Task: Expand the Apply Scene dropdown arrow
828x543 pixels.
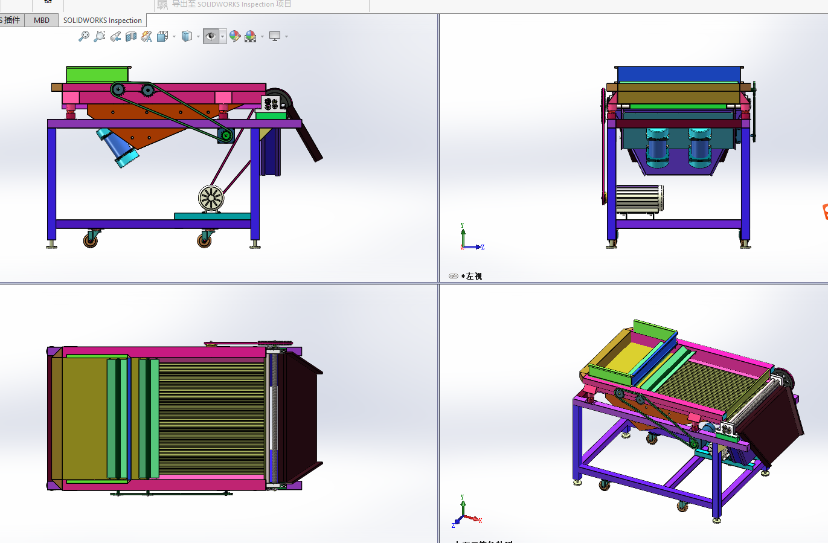Action: tap(262, 36)
